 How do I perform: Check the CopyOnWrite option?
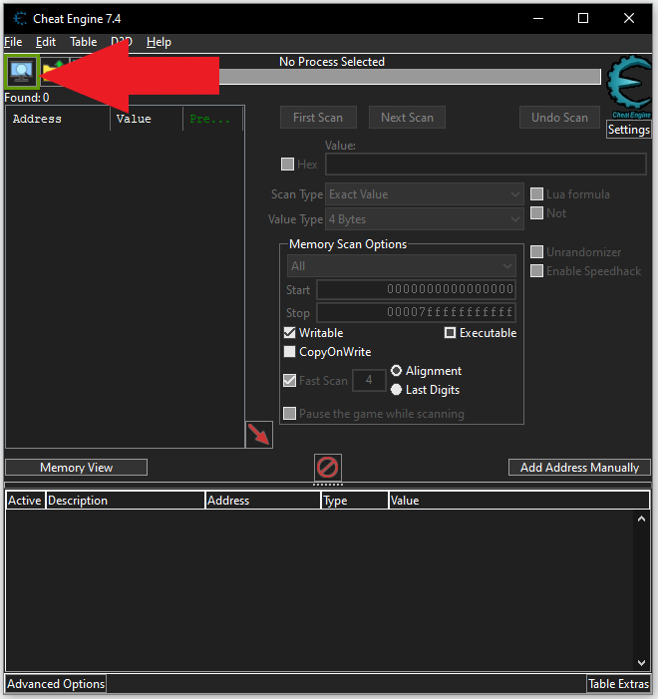[x=290, y=352]
